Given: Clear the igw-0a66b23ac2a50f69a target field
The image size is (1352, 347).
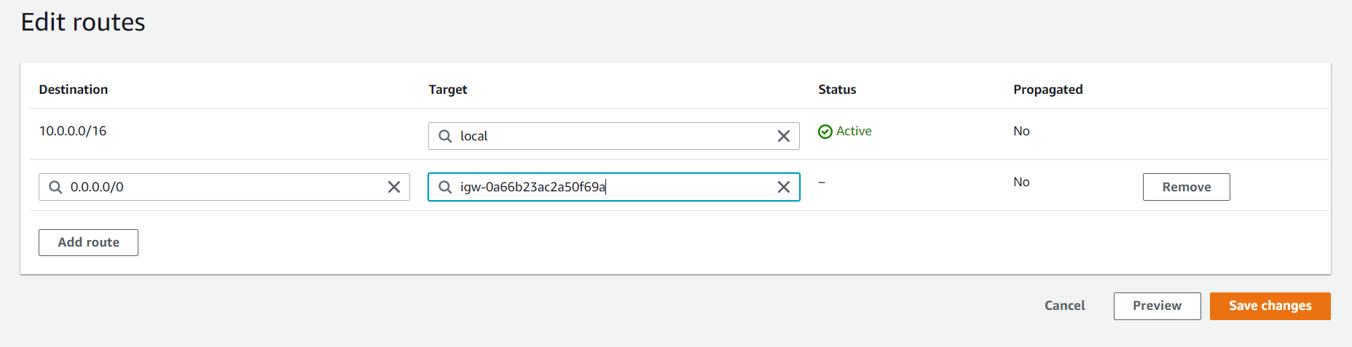Looking at the screenshot, I should click(x=784, y=187).
